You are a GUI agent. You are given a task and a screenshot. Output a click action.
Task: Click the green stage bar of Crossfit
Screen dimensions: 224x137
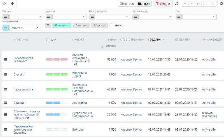coord(57,74)
